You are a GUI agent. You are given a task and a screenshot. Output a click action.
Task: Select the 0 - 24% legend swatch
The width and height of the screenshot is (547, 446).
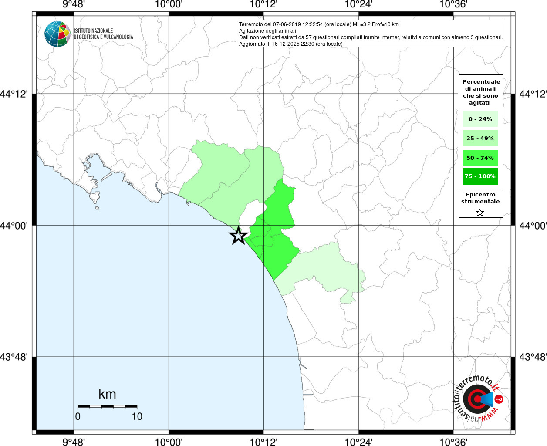(x=480, y=119)
